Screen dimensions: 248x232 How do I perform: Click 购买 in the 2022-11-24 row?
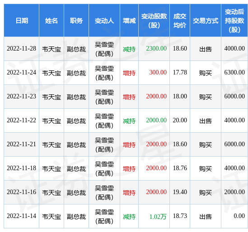click(206, 73)
